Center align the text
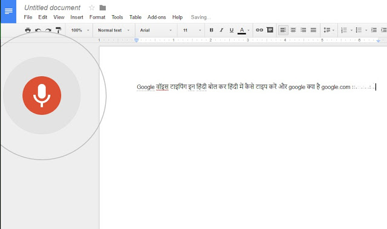The height and width of the screenshot is (229, 387). point(293,30)
